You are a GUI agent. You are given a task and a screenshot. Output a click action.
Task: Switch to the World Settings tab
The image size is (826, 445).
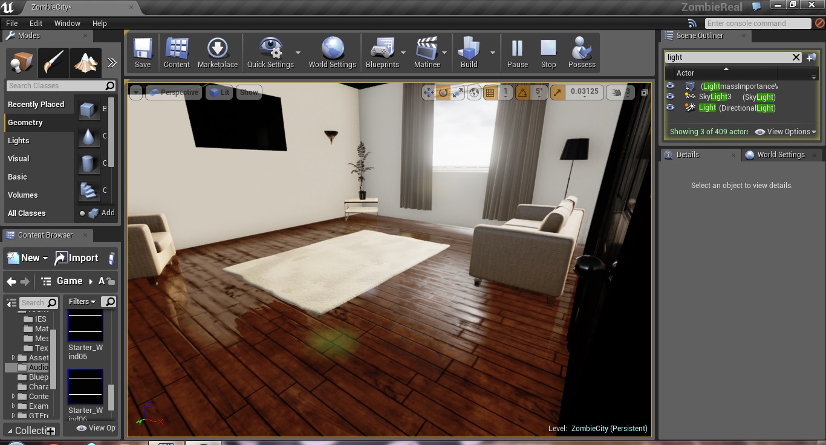780,155
